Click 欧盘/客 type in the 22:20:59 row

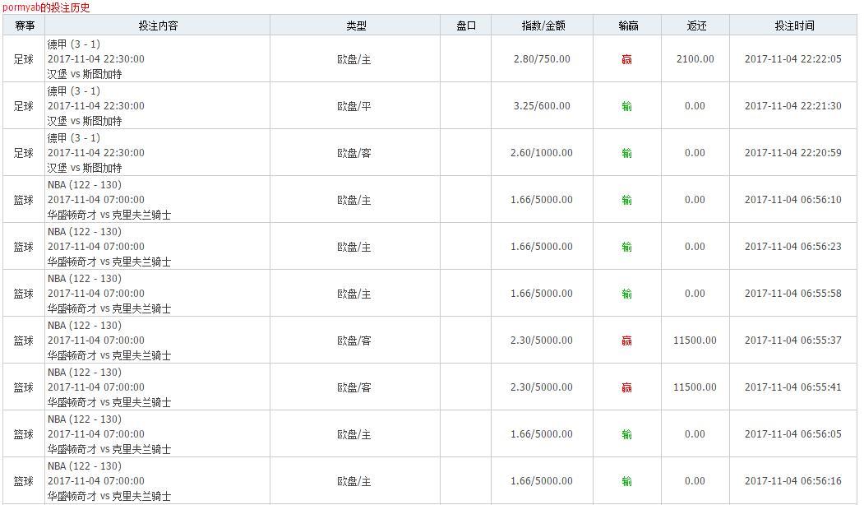pyautogui.click(x=354, y=153)
